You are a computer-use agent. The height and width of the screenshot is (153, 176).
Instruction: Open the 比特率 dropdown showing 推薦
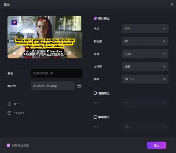click(145, 66)
